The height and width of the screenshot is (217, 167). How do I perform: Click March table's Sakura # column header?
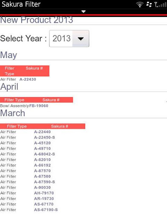(59, 126)
